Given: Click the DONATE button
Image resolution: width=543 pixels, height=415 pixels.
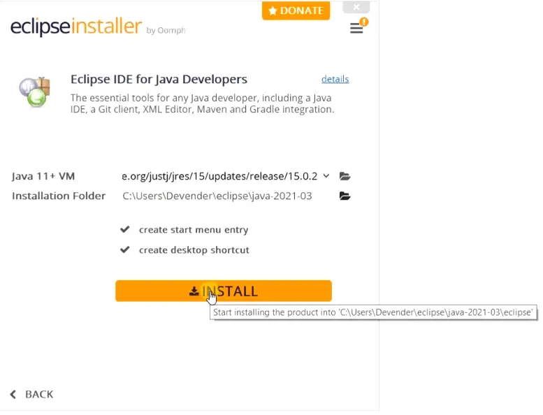Looking at the screenshot, I should (296, 10).
